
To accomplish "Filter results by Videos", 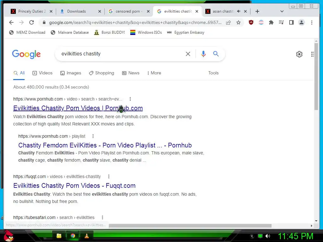I will point(43,73).
